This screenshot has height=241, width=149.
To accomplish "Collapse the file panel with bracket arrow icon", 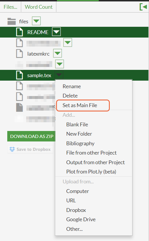I will pyautogui.click(x=143, y=7).
